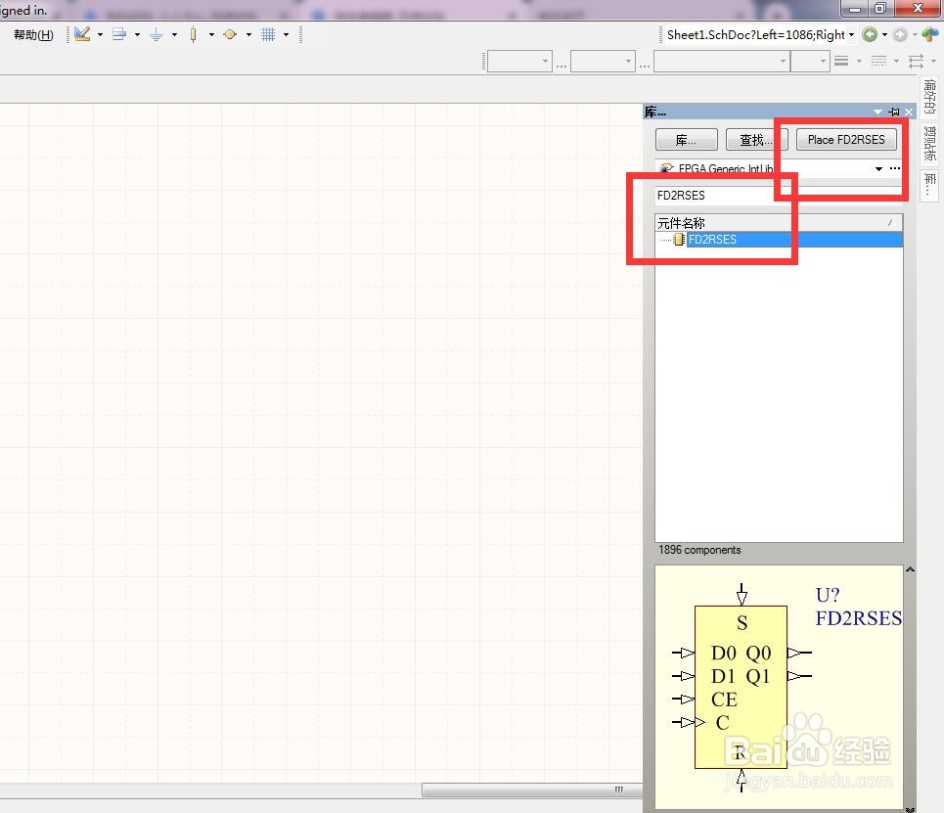Click the ellipsis button beside library dropdown
The image size is (944, 813).
tap(895, 168)
